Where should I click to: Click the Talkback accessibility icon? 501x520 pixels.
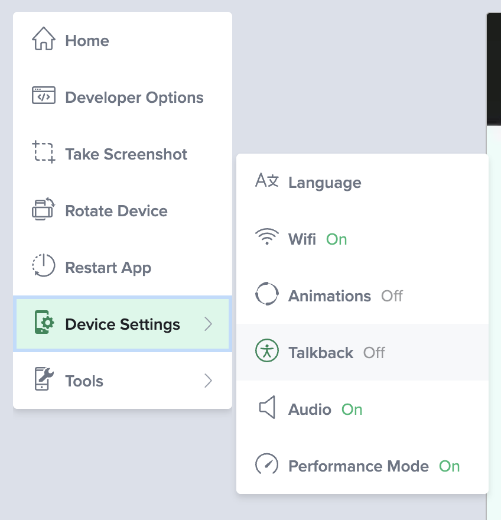click(266, 352)
